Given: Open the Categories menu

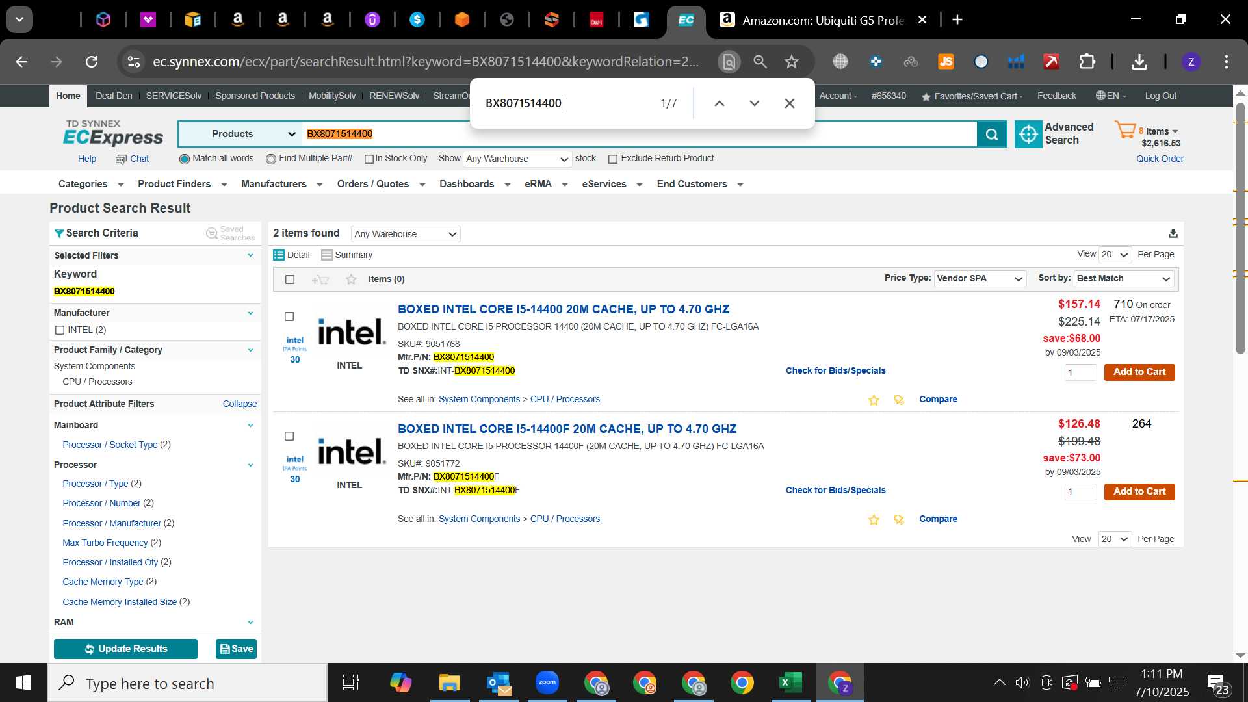Looking at the screenshot, I should 90,184.
